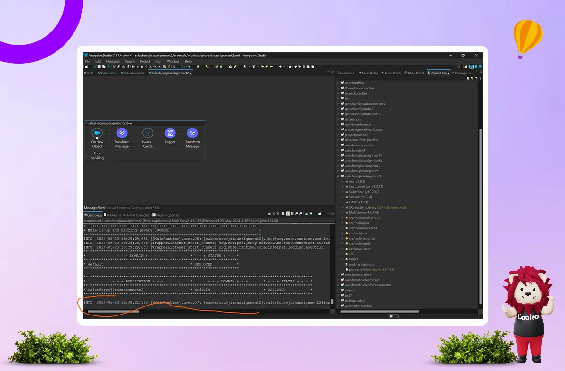
Task: Close the salesforcejiraassignment2 editor tab
Action: click(x=191, y=73)
